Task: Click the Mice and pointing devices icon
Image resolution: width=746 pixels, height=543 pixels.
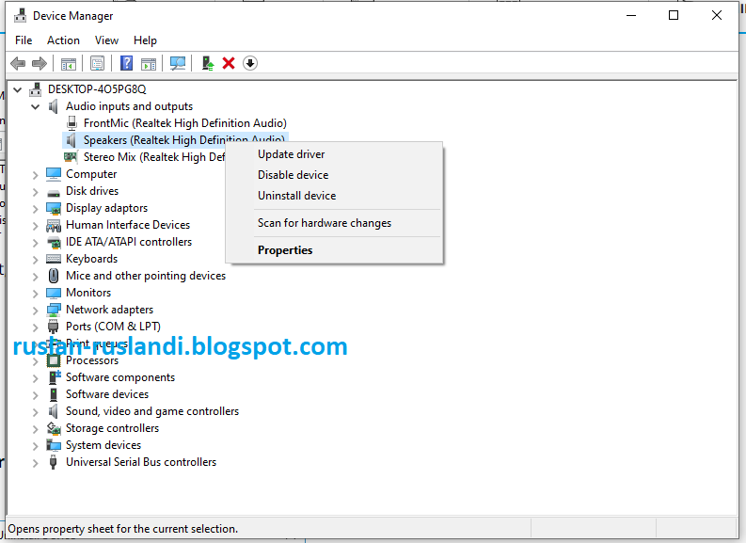Action: (54, 276)
